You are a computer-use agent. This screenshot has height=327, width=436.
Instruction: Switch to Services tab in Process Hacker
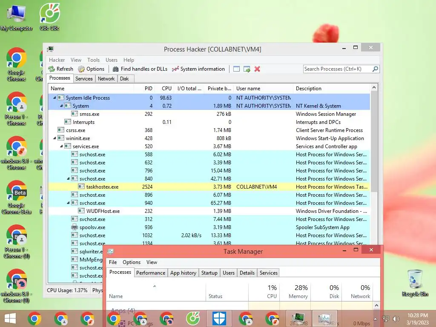coord(84,79)
